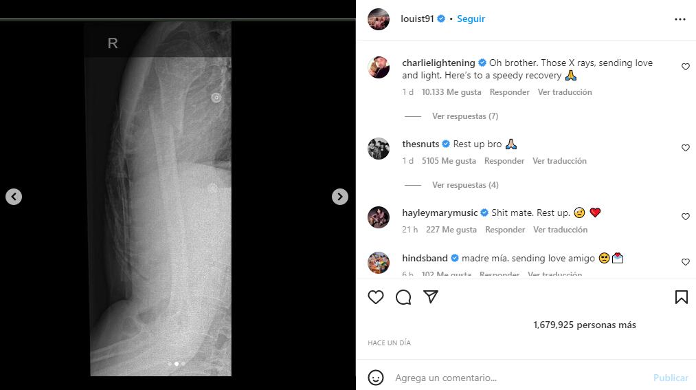Open emoji picker in comment box
Viewport: 696px width, 390px height.
pos(376,378)
